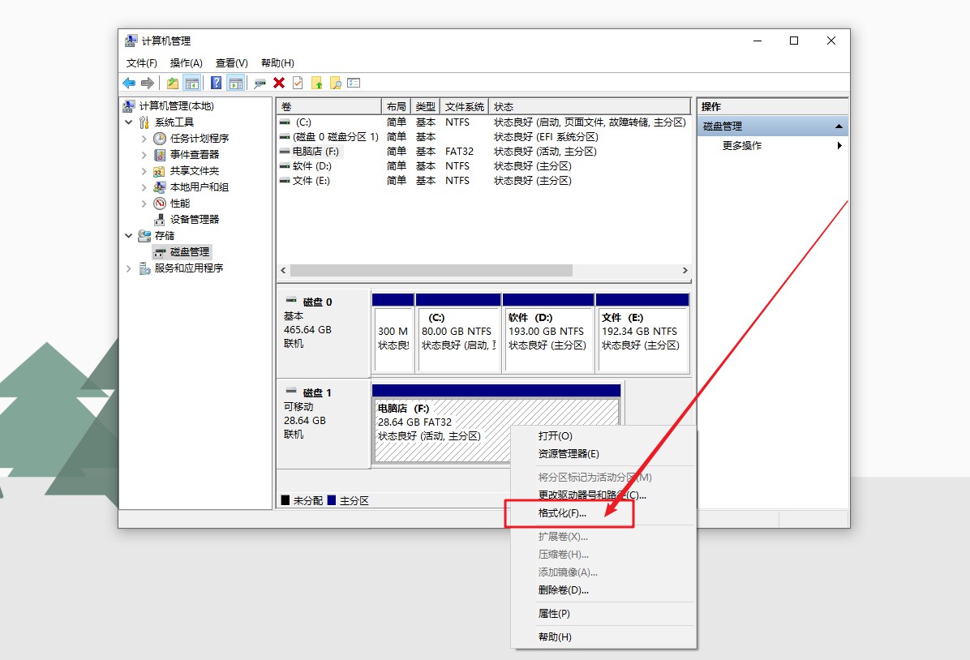Expand the 更多操作 submenu arrow
This screenshot has width=970, height=660.
coord(839,146)
